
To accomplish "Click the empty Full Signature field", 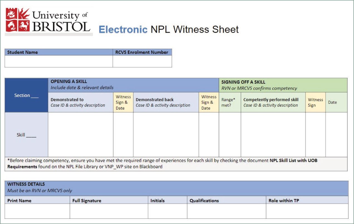I will [109, 211].
